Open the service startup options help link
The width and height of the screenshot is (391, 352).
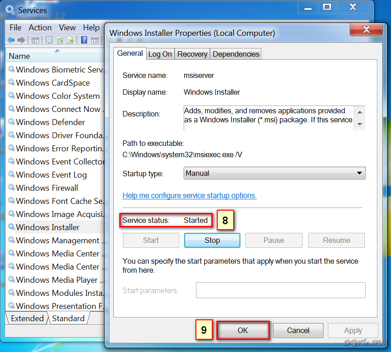[x=190, y=196]
